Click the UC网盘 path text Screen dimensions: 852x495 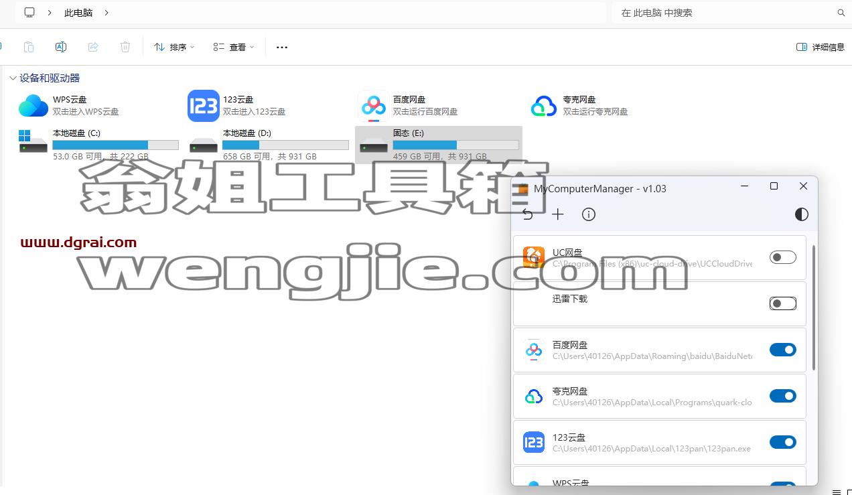click(x=652, y=264)
